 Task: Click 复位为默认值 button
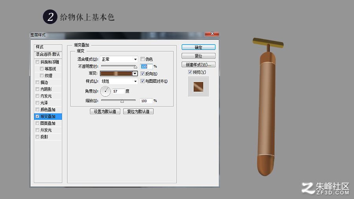click(138, 112)
